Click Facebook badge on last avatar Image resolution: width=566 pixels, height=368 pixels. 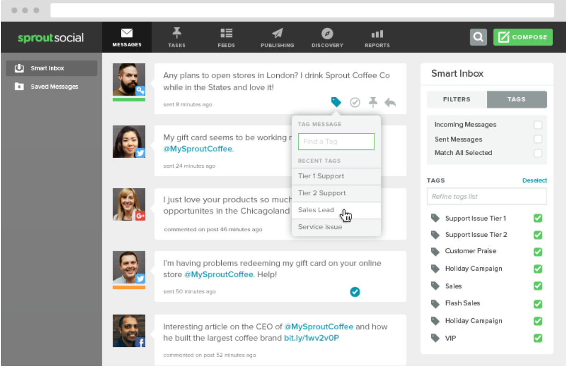point(141,342)
